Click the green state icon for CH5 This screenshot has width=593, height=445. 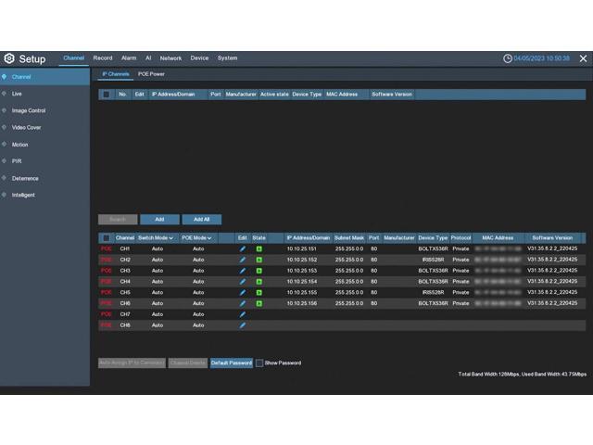tap(259, 292)
